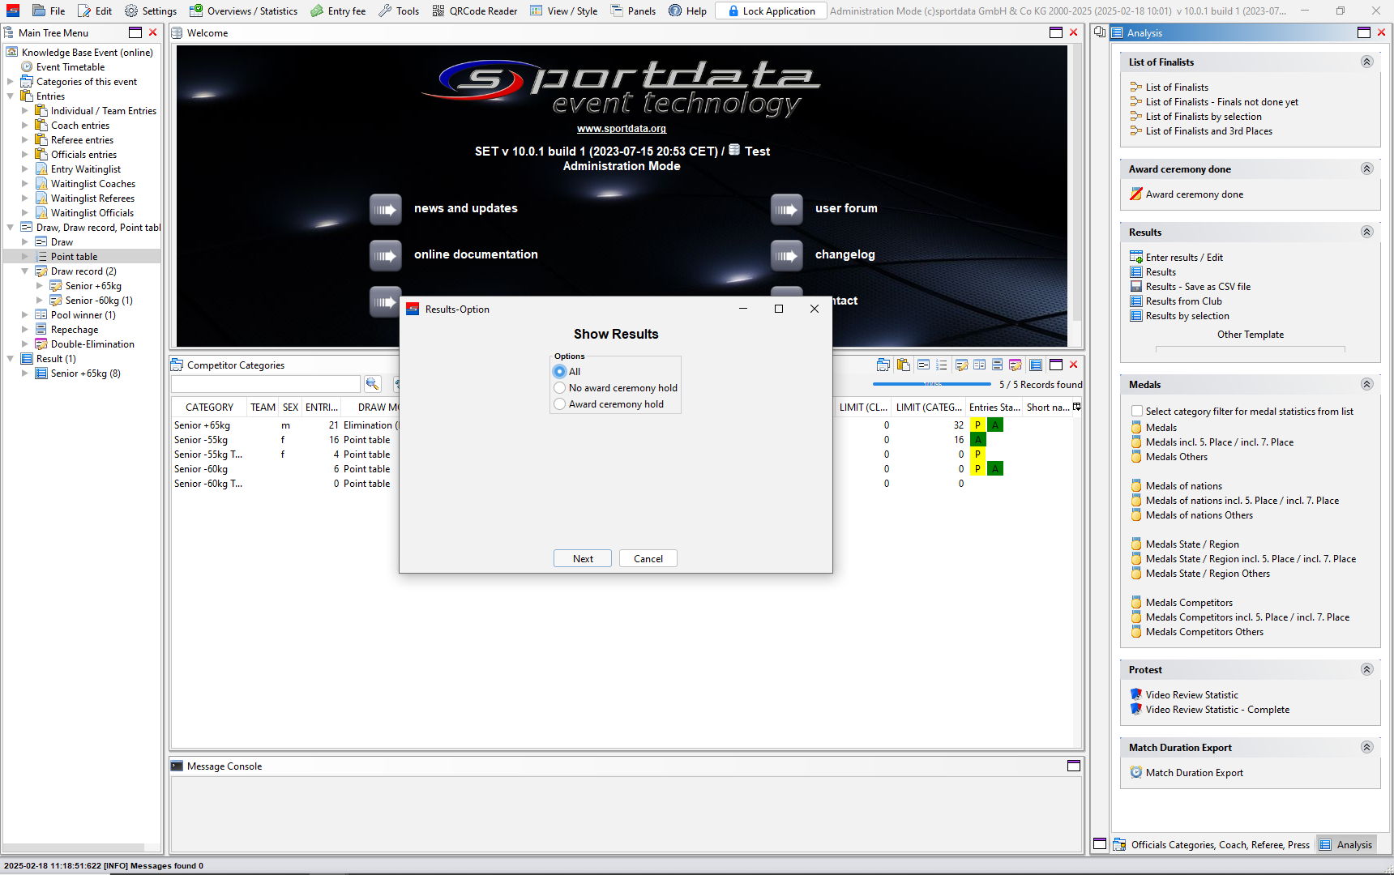The image size is (1394, 875).
Task: Open the File menu
Action: click(49, 11)
